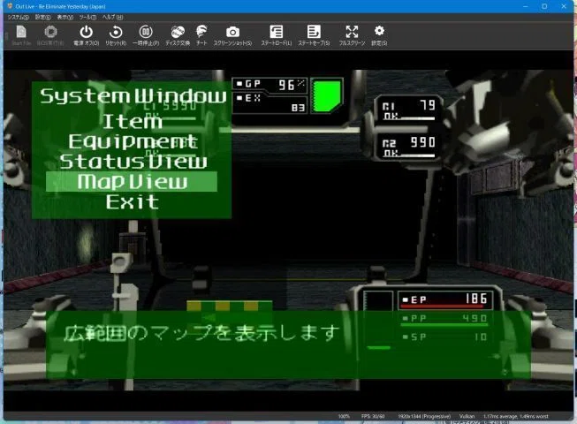
Task: Click the GP 96% readout
Action: click(x=270, y=85)
